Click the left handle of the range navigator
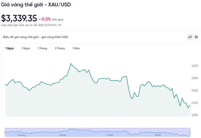Viewport: 201px width, 138px height. click(5, 132)
